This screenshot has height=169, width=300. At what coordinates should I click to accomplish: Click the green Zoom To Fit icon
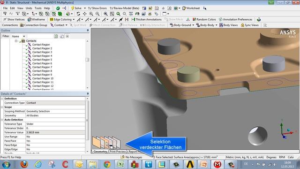118,14
